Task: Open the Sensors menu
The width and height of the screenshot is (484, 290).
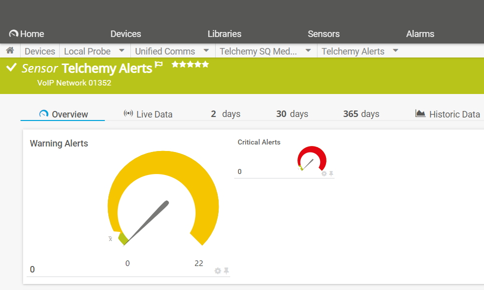Action: [324, 34]
